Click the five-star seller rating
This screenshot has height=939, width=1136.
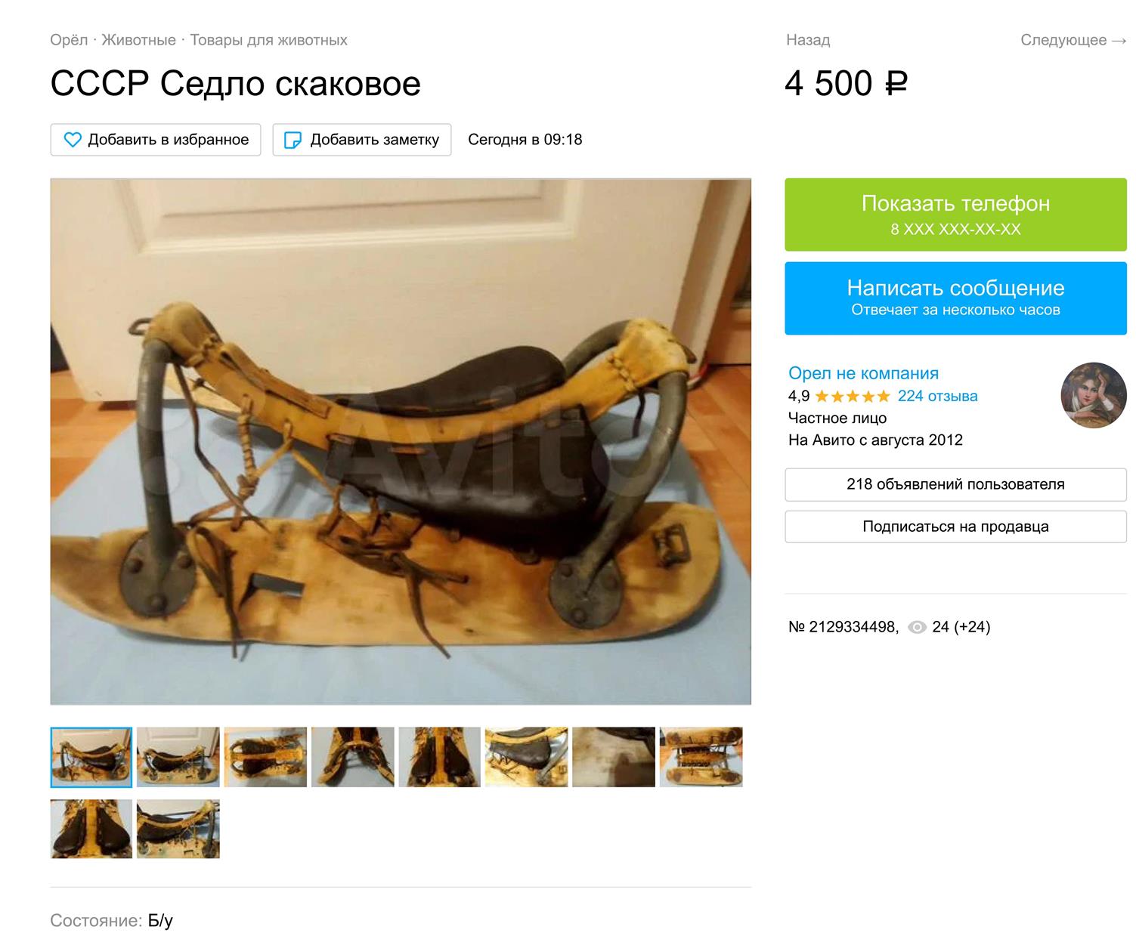[x=853, y=396]
